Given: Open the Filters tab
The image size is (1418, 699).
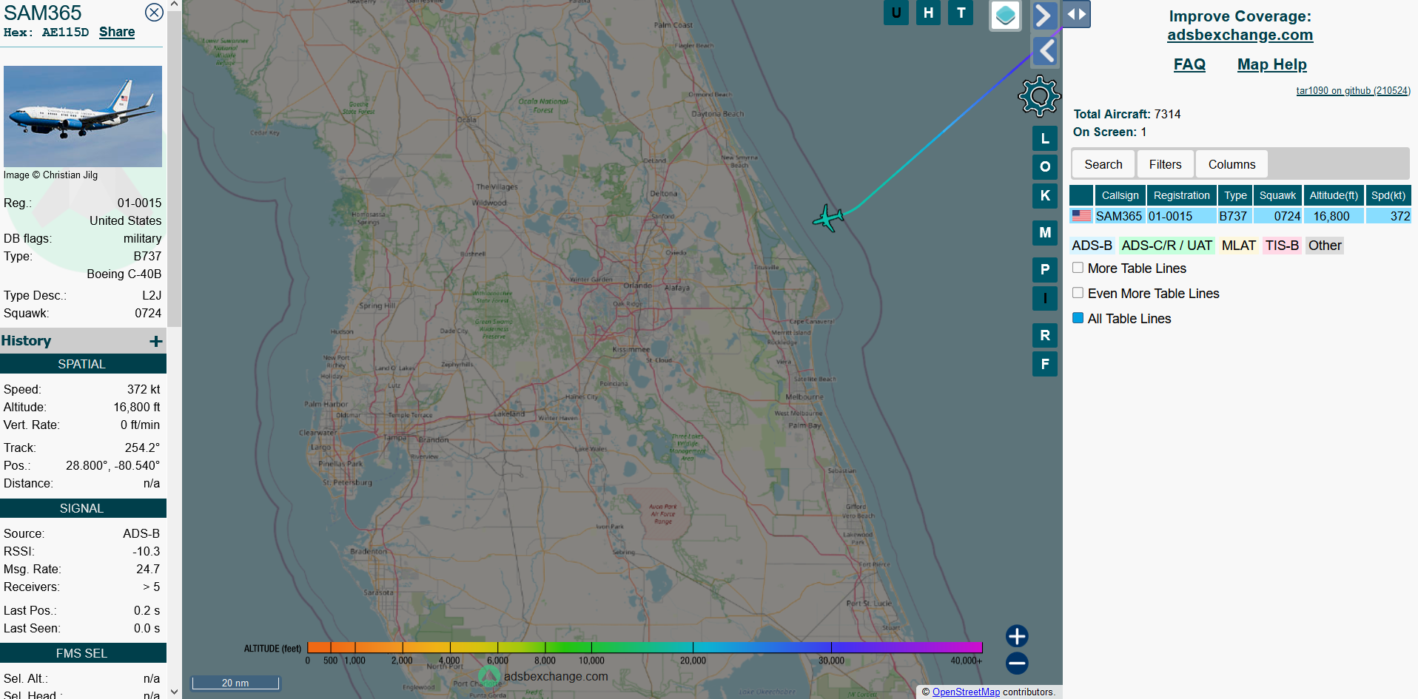Looking at the screenshot, I should (x=1165, y=164).
